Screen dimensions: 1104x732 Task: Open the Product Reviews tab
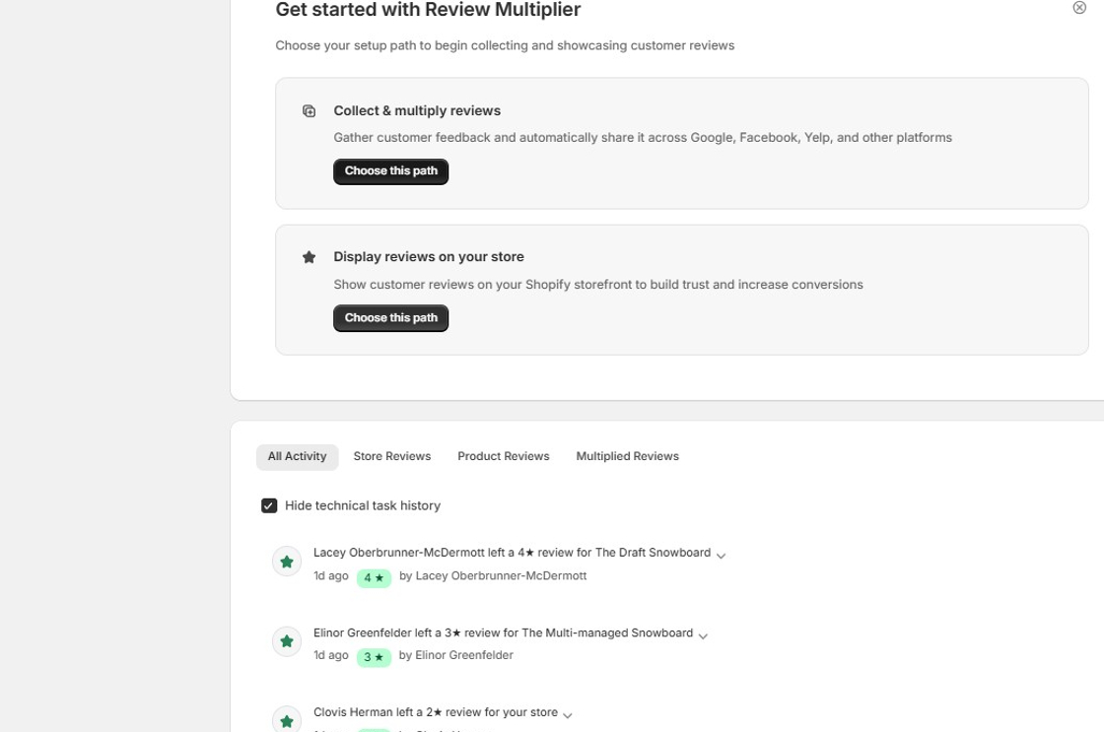tap(503, 456)
